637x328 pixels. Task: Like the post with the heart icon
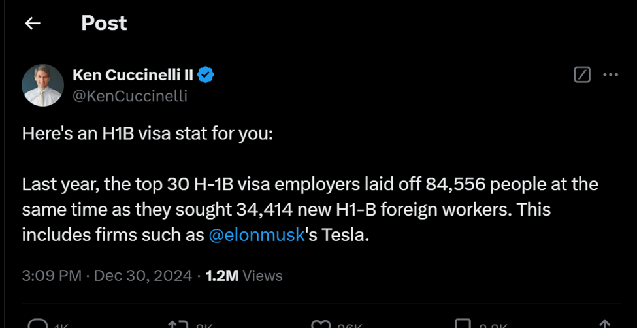[320, 324]
